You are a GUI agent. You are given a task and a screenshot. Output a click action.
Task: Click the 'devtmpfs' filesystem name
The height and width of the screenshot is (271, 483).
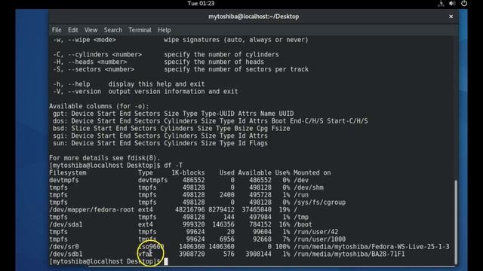pos(64,181)
